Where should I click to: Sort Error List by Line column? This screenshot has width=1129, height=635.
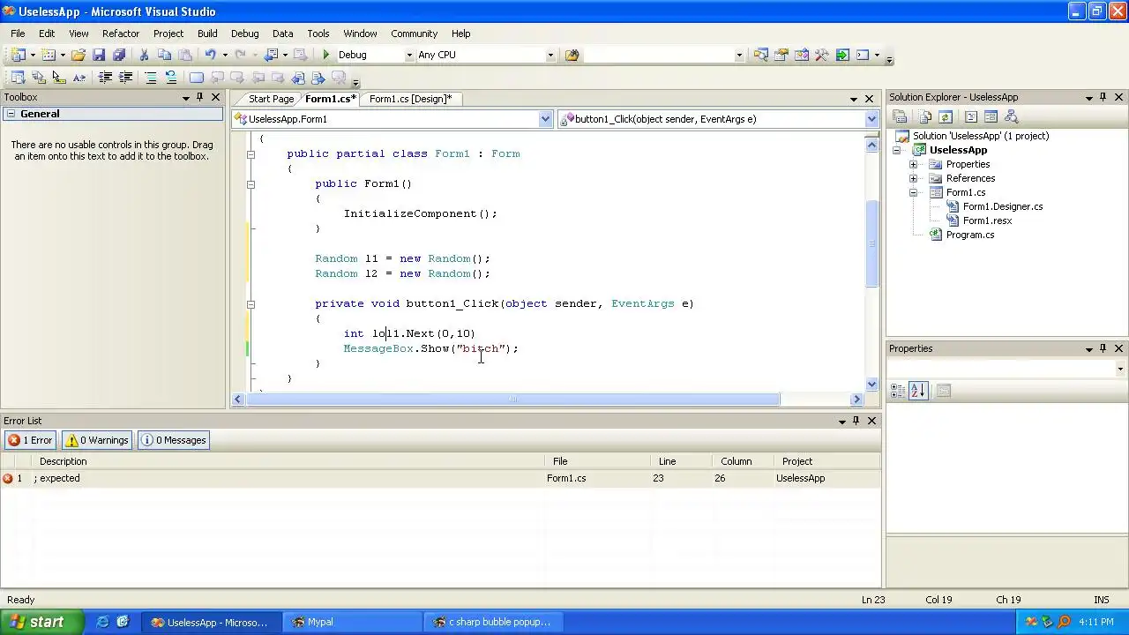681,461
